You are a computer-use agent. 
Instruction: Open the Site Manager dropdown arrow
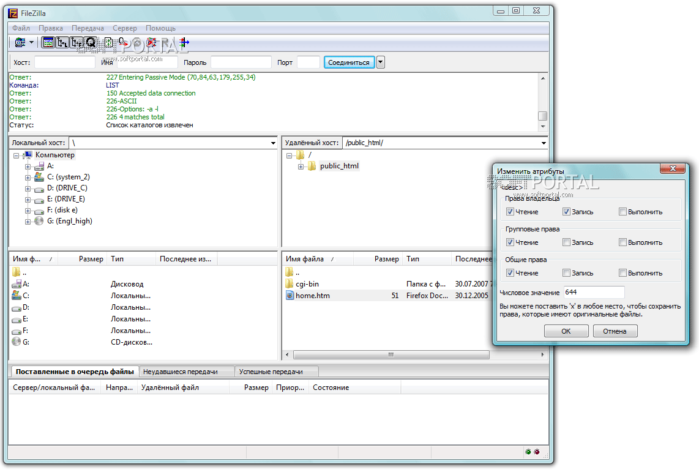point(32,42)
